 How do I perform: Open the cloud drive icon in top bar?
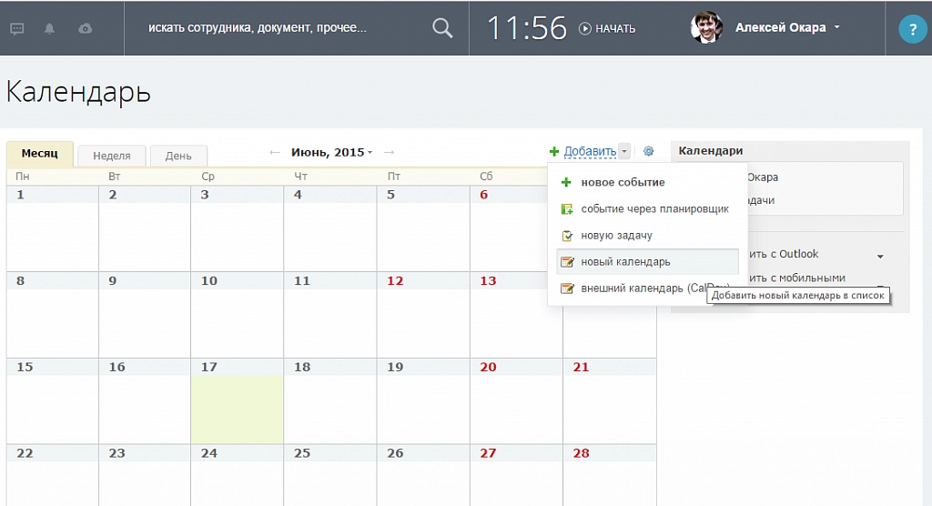[x=85, y=28]
